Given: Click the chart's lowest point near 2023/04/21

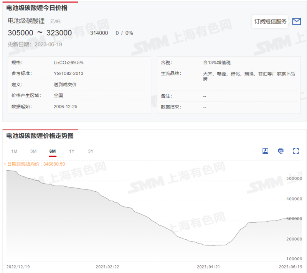Looking at the screenshot, I should coord(214,245).
